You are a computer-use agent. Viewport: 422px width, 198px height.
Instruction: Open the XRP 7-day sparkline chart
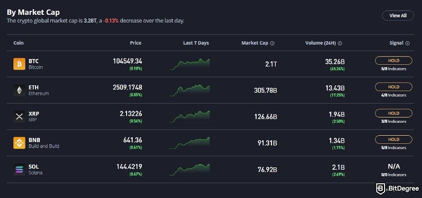[189, 116]
